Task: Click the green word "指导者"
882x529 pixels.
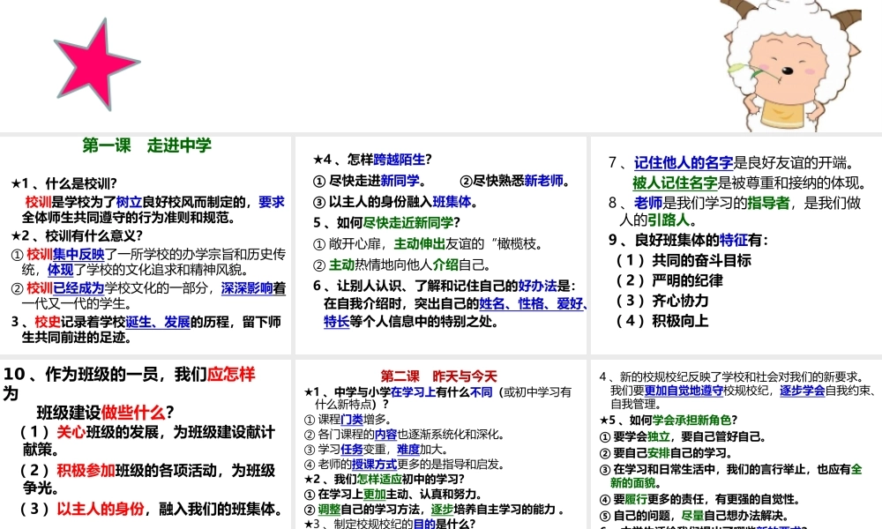Action: pos(769,203)
